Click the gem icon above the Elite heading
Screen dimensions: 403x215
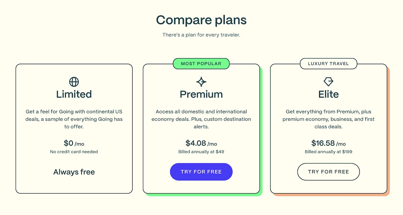tap(328, 82)
